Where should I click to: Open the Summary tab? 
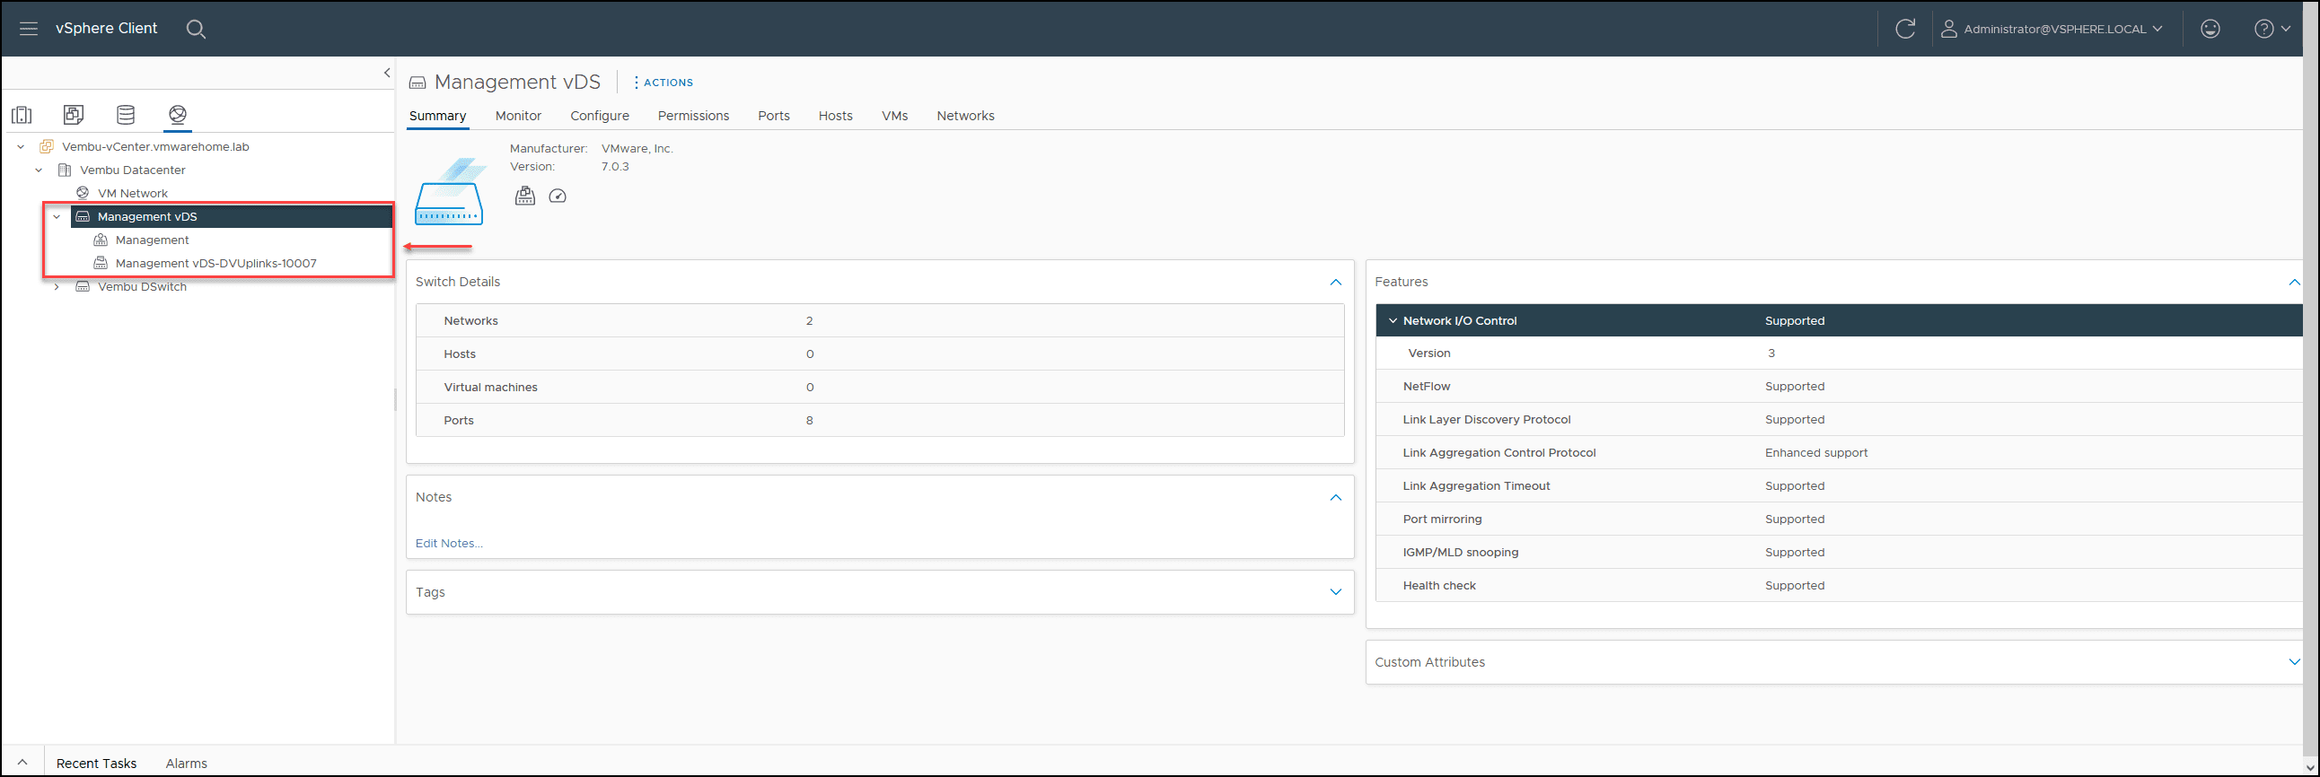(x=438, y=116)
